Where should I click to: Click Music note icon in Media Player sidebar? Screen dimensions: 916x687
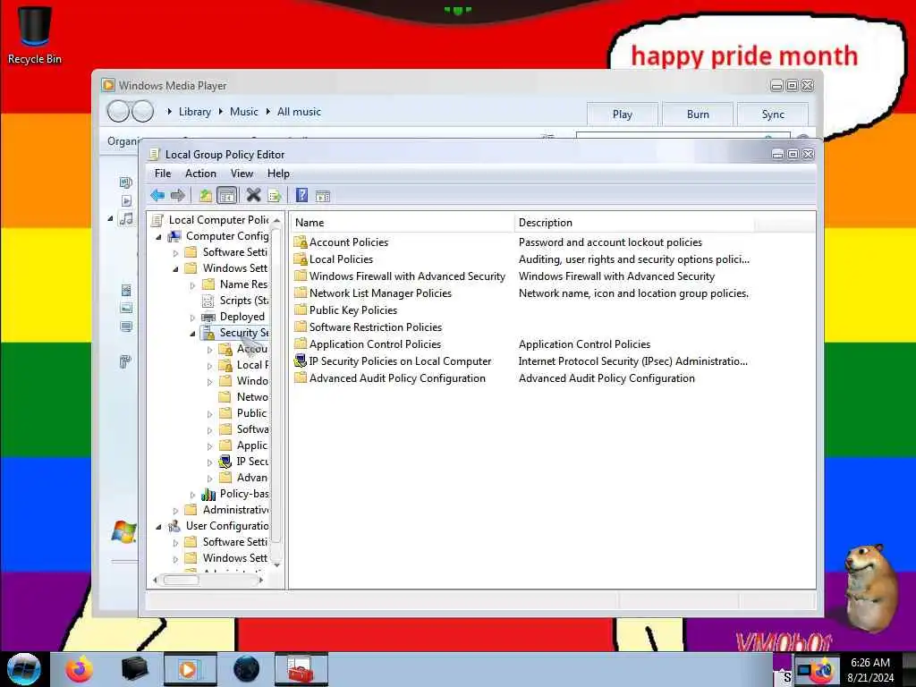[x=125, y=219]
